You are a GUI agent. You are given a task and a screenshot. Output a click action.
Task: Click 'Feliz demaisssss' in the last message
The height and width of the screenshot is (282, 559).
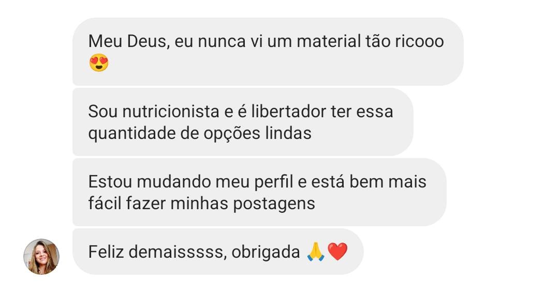pyautogui.click(x=157, y=252)
